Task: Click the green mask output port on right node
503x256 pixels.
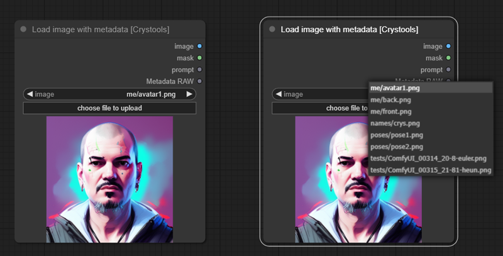Action: coord(448,58)
